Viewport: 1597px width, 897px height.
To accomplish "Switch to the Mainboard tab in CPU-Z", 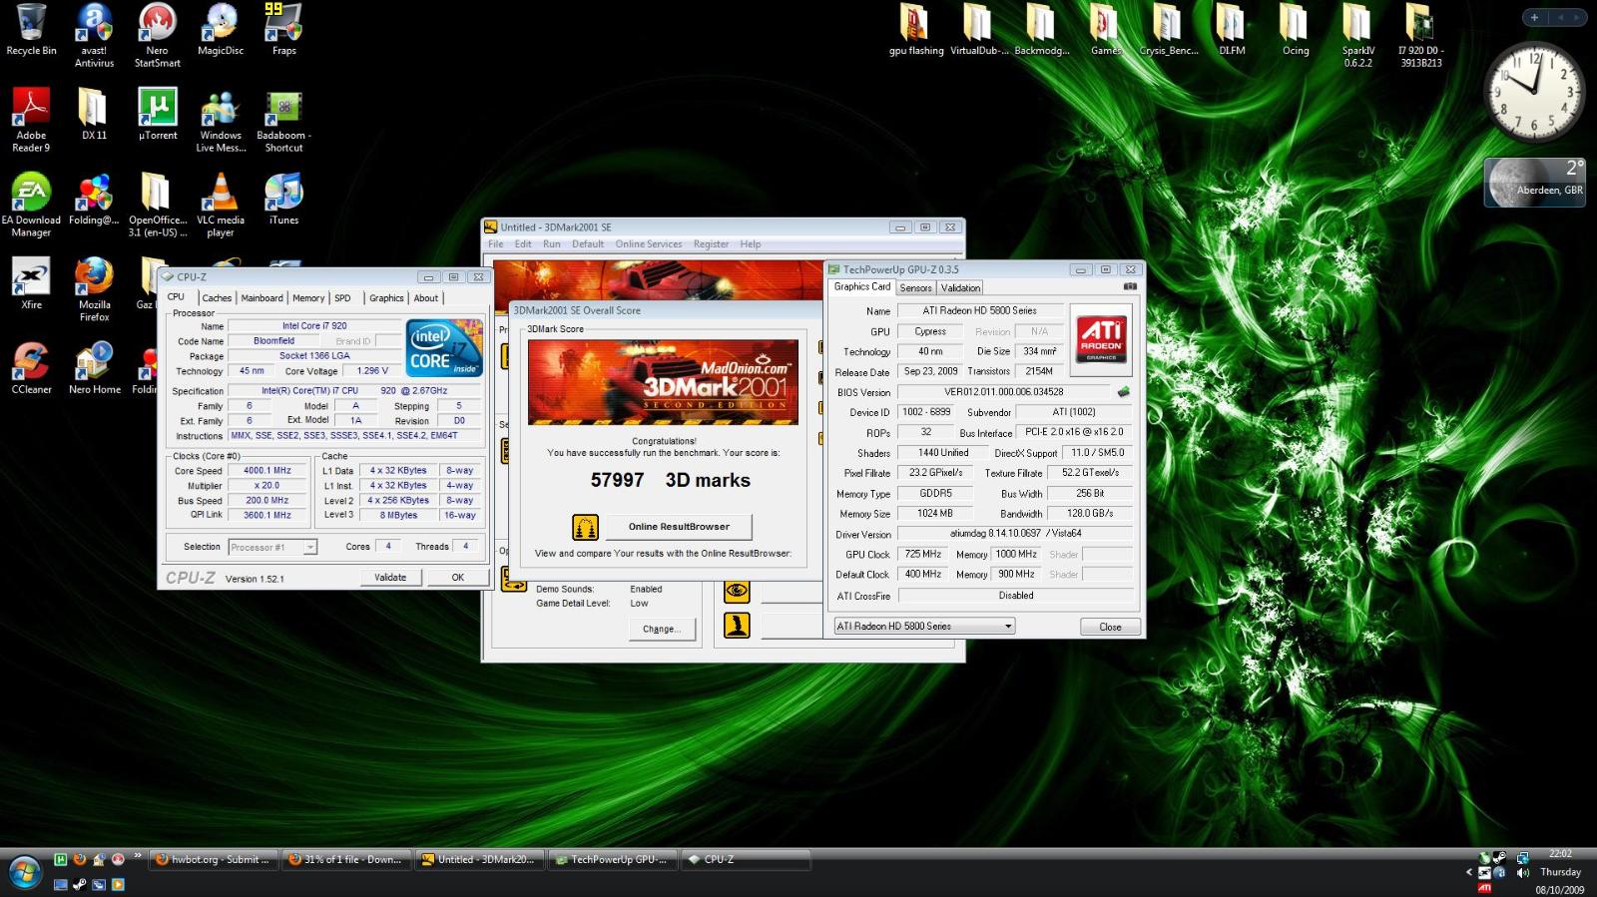I will point(262,298).
